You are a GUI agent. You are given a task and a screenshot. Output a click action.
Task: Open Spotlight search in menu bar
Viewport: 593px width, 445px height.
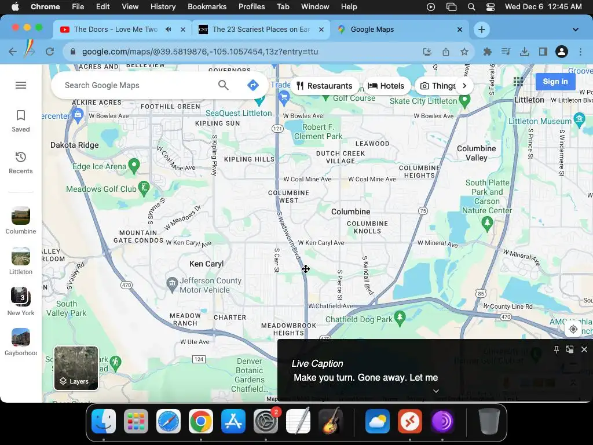471,7
